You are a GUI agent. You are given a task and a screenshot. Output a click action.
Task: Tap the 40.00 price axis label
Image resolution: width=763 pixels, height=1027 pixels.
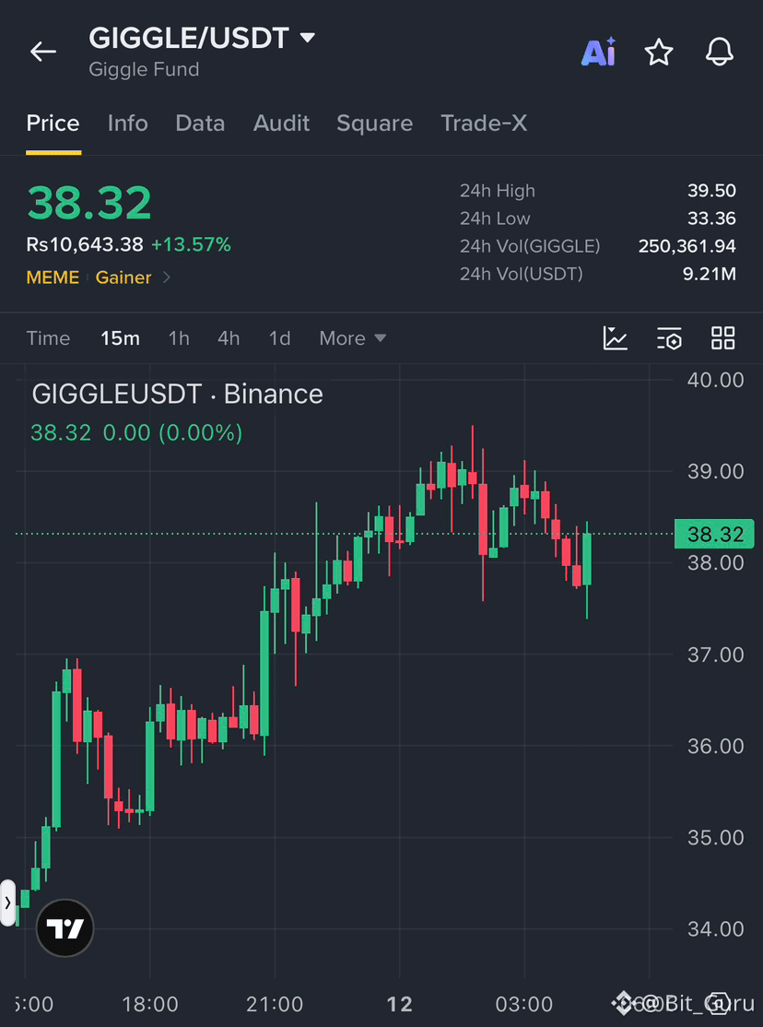click(716, 380)
